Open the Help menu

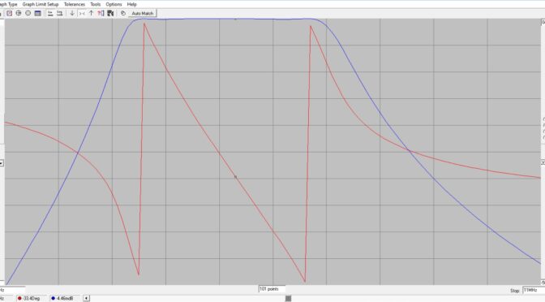131,4
